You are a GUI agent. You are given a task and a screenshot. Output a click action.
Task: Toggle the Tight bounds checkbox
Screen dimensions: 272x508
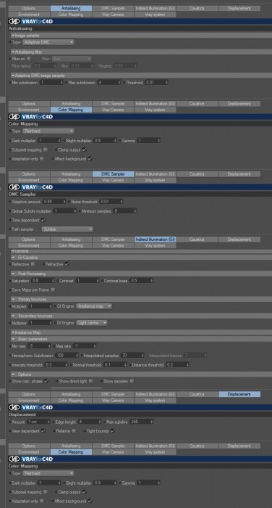(112, 431)
